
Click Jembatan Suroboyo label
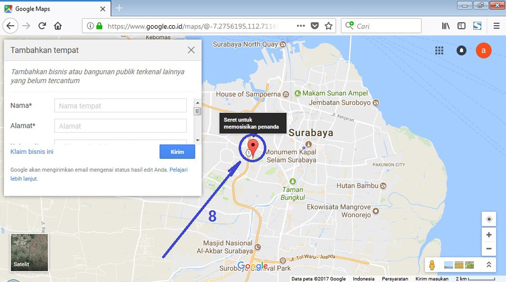(x=344, y=103)
